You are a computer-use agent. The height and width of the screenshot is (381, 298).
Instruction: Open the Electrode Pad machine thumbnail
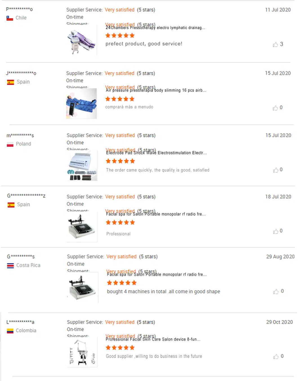click(82, 166)
